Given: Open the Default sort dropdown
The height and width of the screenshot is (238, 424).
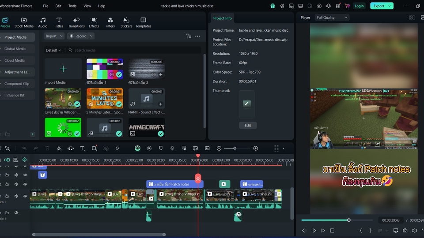Looking at the screenshot, I should pos(53,50).
